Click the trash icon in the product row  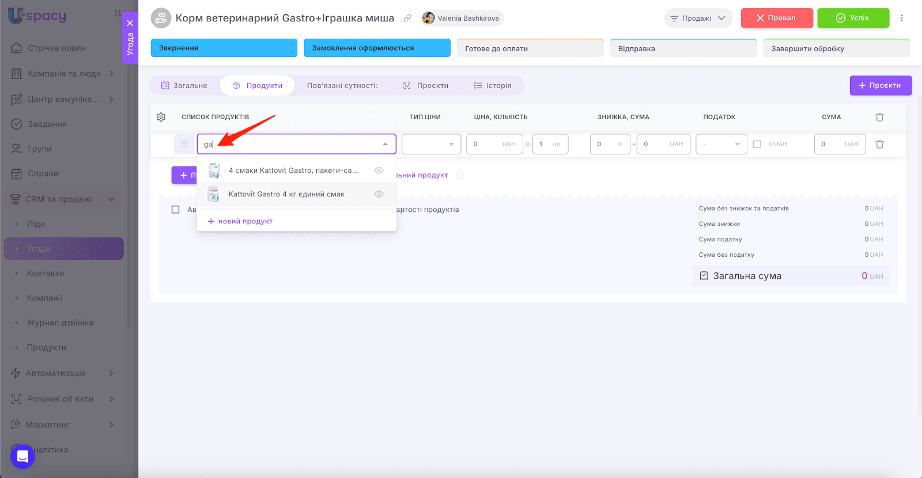pos(879,144)
